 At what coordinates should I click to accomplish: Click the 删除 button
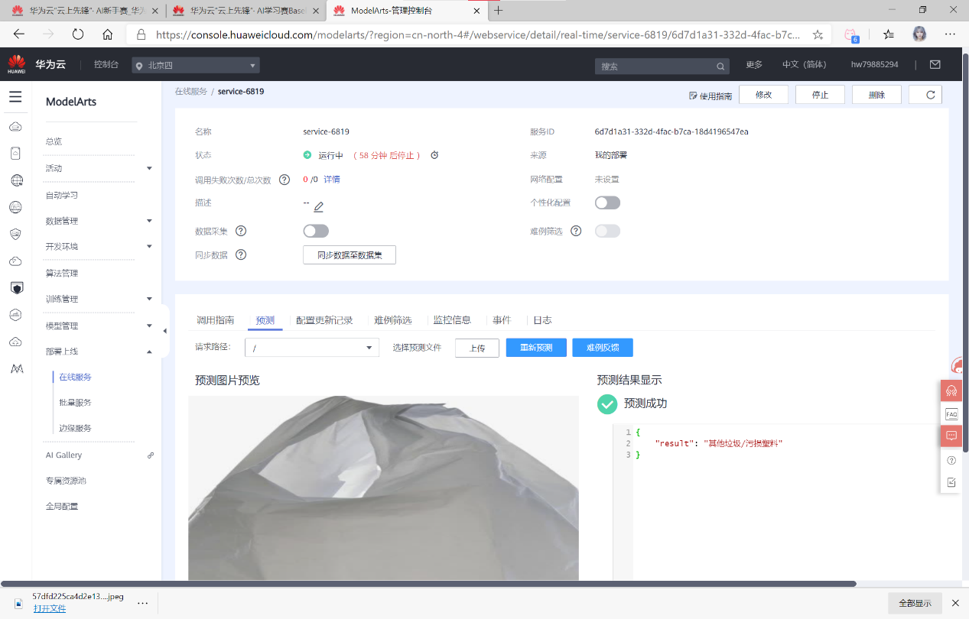click(x=876, y=95)
